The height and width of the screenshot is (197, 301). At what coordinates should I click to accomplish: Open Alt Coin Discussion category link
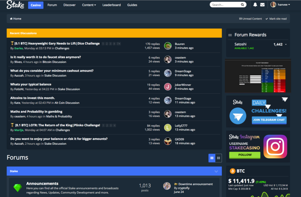tap(67, 103)
